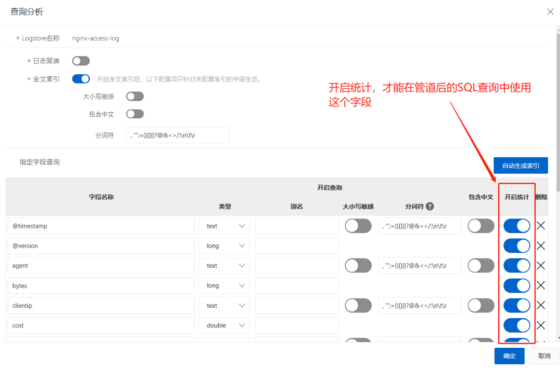Turn off 开启统计 for @timestamp

(x=517, y=226)
